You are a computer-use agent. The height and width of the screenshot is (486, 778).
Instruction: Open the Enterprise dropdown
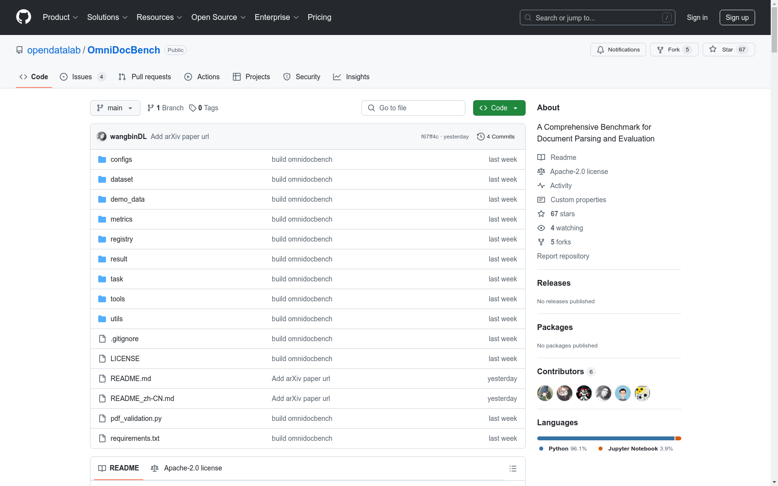[277, 17]
